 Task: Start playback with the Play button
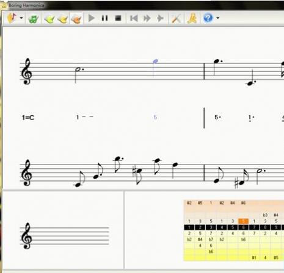(92, 18)
